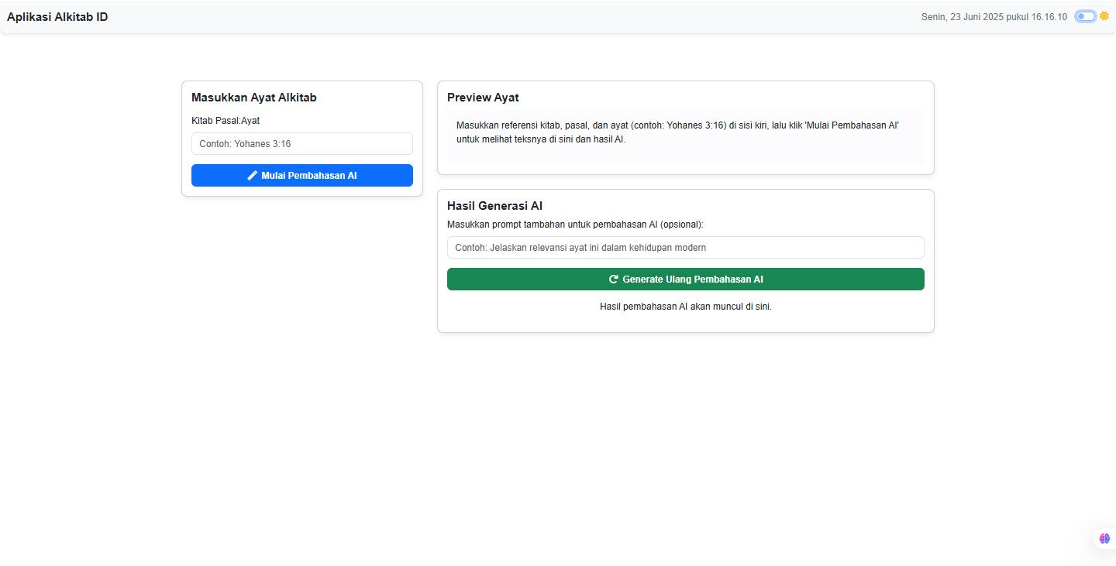The height and width of the screenshot is (566, 1116).
Task: Click the Kitab Pasal:Ayat label
Action: 226,121
